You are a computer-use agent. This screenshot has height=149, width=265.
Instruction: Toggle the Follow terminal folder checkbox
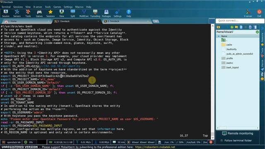[222, 141]
